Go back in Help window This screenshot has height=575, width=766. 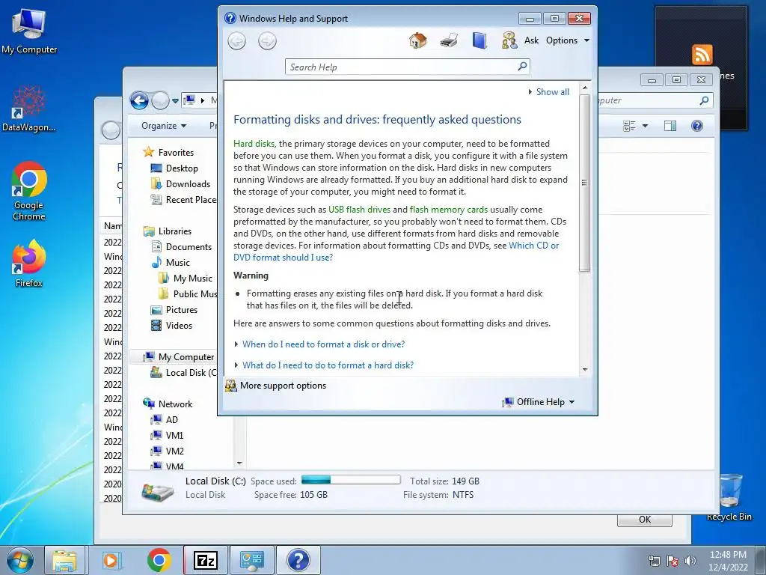pyautogui.click(x=237, y=40)
